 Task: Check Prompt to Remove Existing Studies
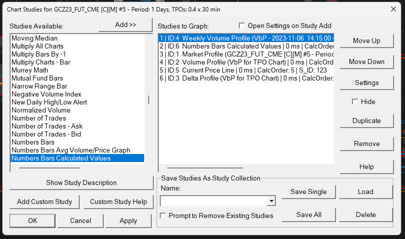163,215
